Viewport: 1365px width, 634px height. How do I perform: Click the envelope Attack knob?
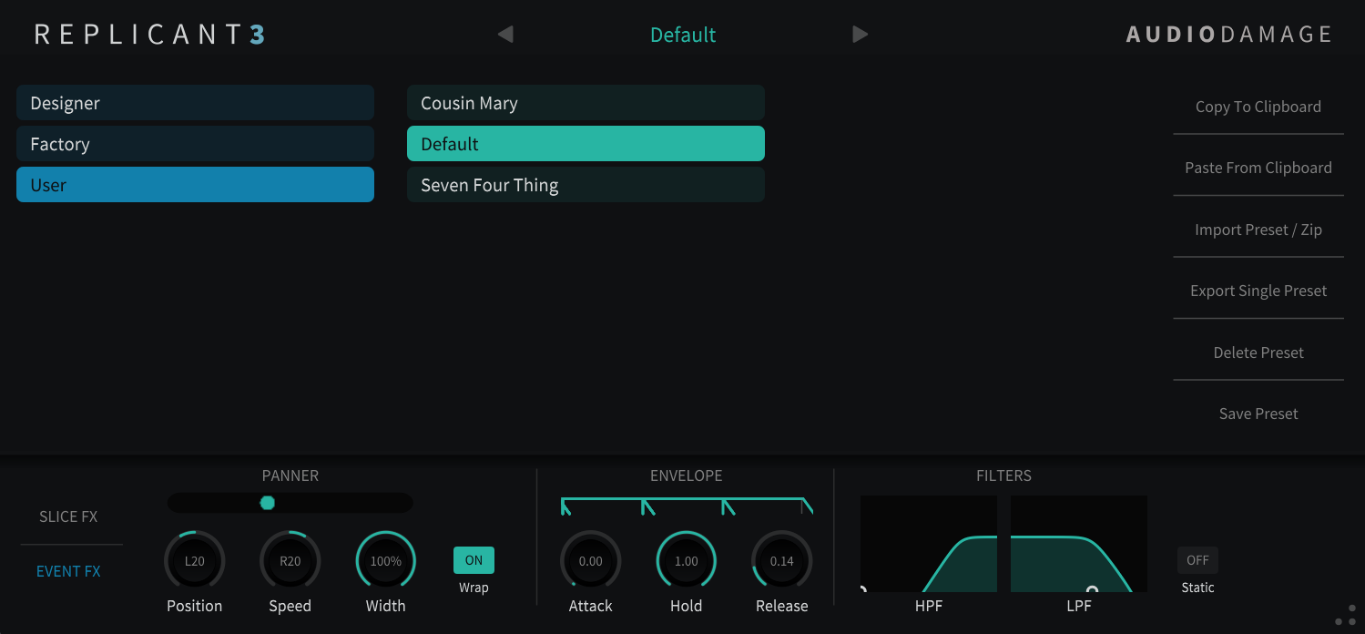coord(590,561)
